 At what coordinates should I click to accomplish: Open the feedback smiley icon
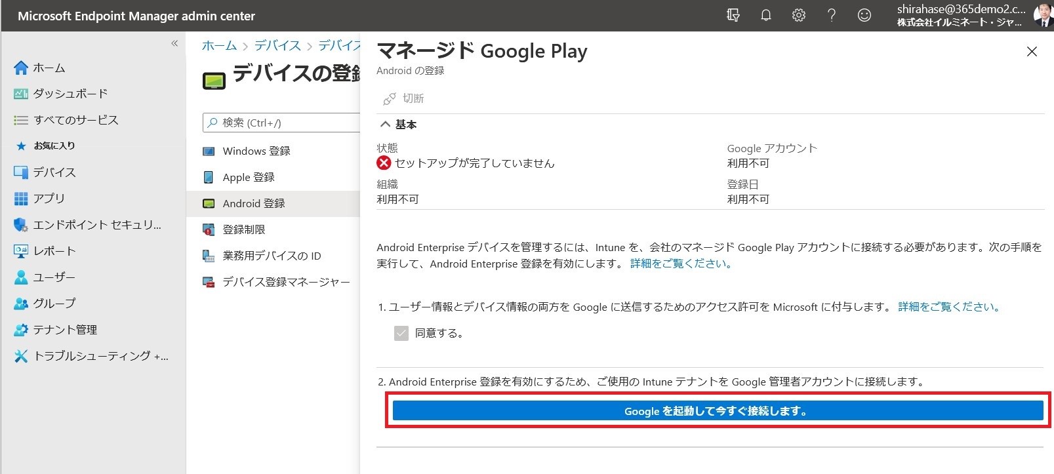point(864,15)
